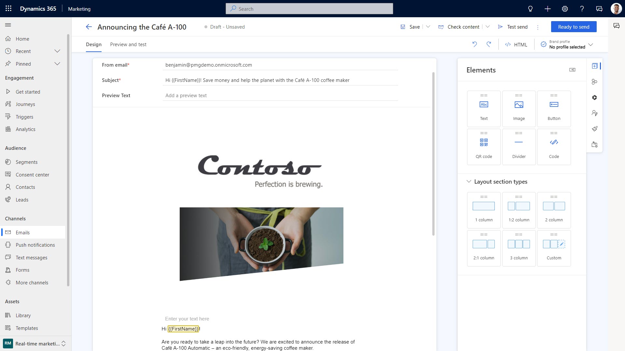Expand the Save options dropdown

[x=428, y=27]
